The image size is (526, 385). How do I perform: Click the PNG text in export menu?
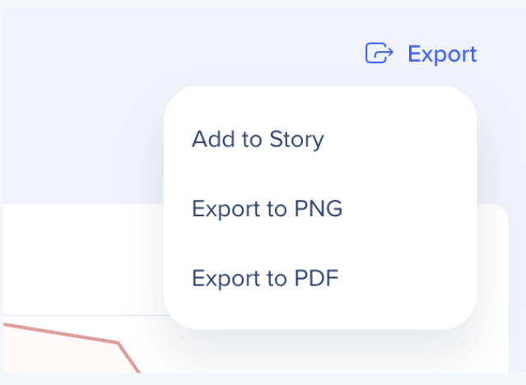tap(319, 208)
